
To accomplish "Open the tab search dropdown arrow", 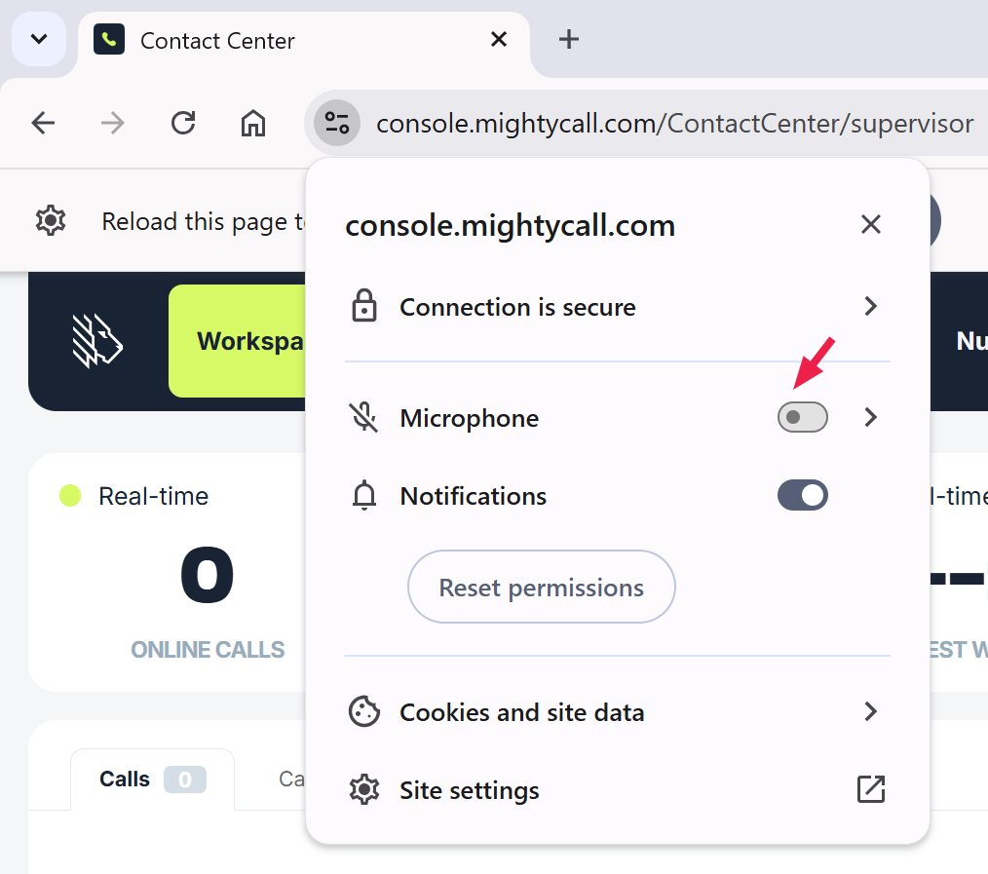I will click(39, 40).
